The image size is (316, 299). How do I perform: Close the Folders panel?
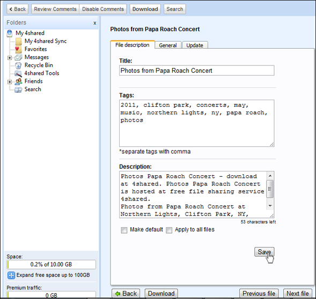[x=95, y=23]
